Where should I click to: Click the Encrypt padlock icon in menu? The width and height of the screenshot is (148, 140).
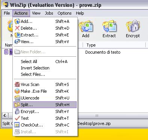17,111
